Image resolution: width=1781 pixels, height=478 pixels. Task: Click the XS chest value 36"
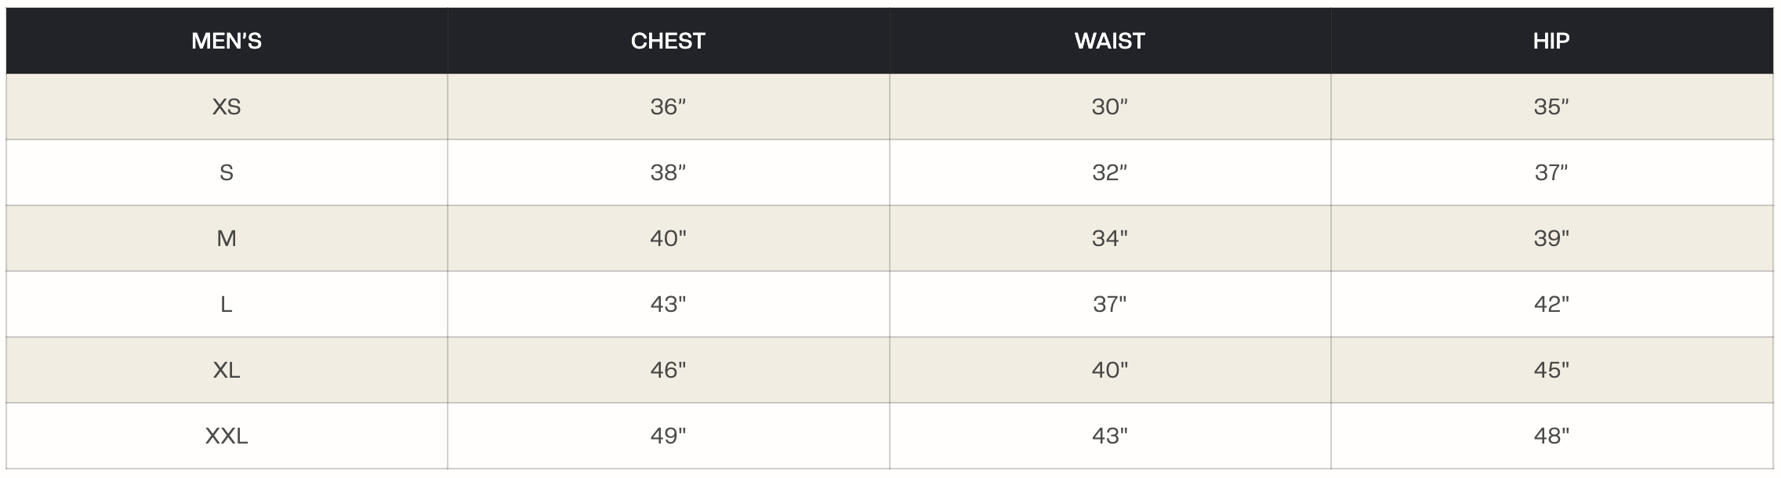point(668,107)
